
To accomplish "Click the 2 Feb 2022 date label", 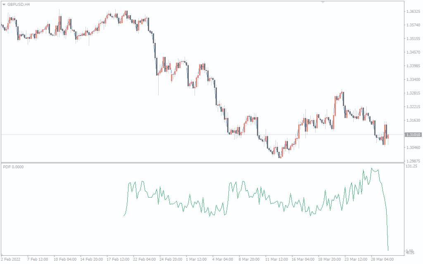I will [x=11, y=259].
